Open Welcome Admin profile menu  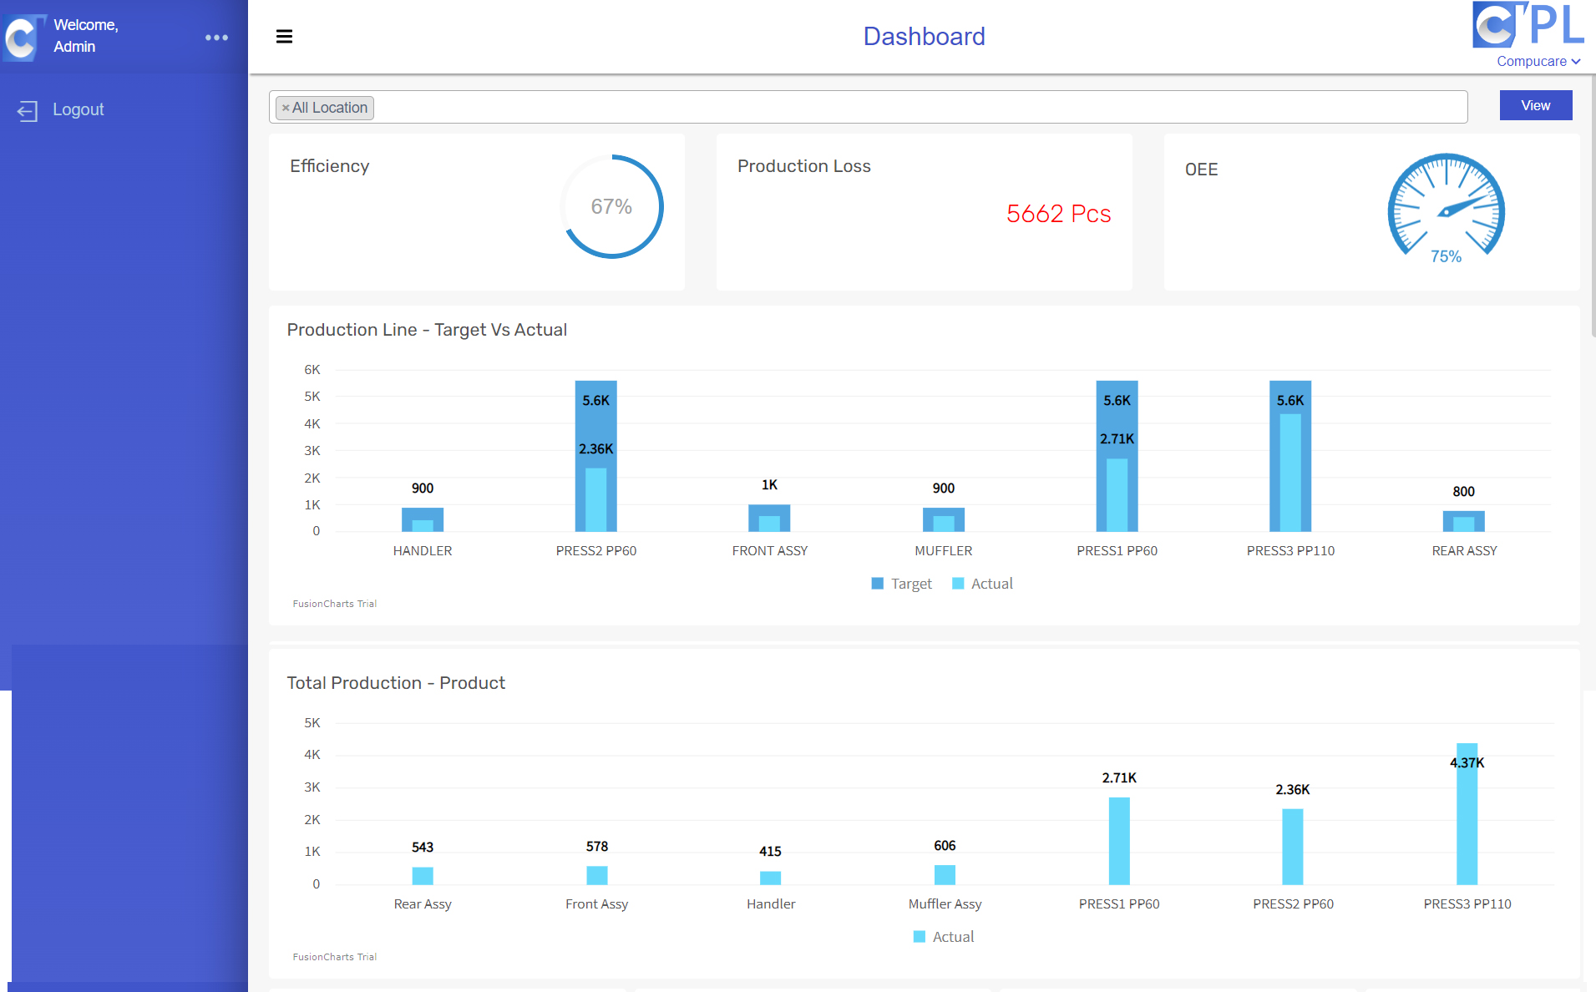[86, 35]
